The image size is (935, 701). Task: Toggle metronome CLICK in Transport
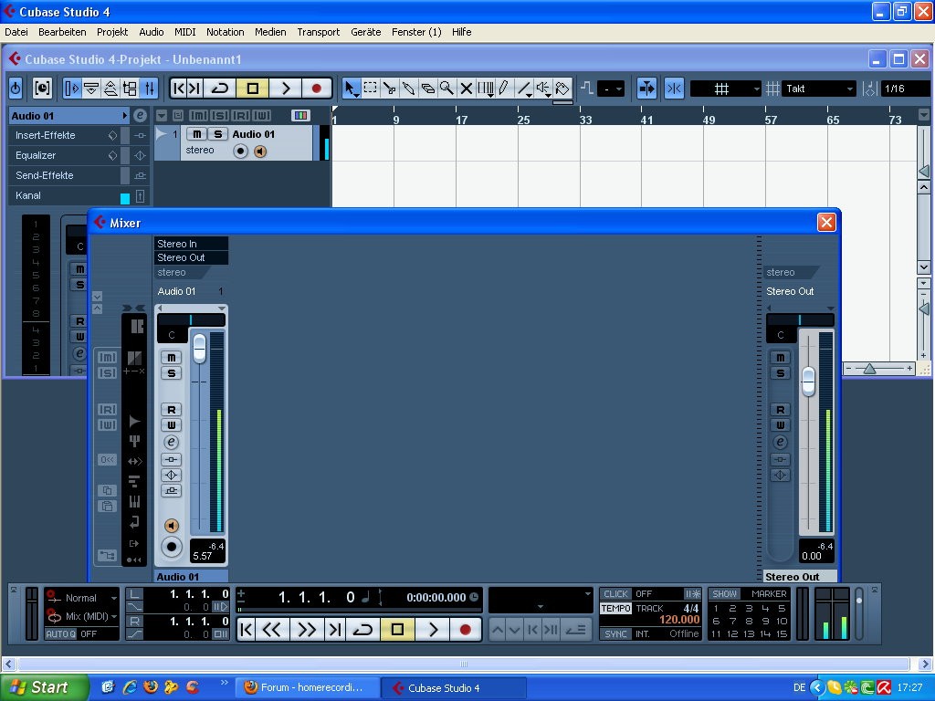coord(615,593)
